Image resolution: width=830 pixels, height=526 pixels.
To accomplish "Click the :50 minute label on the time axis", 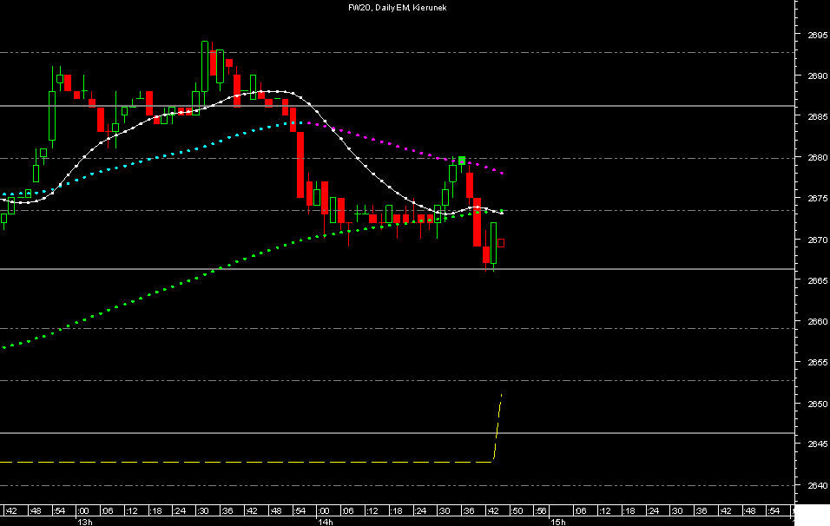I will [517, 510].
